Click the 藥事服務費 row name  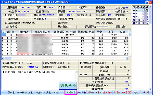coord(104,75)
